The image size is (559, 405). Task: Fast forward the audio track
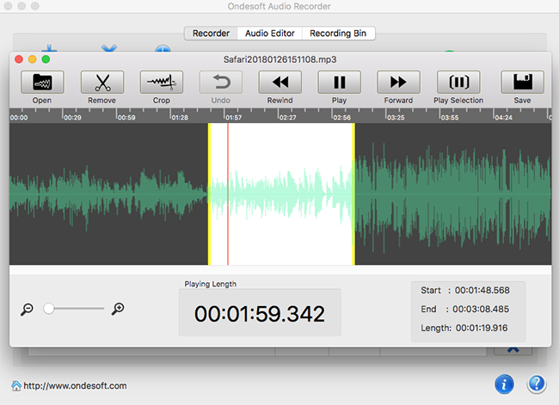398,83
